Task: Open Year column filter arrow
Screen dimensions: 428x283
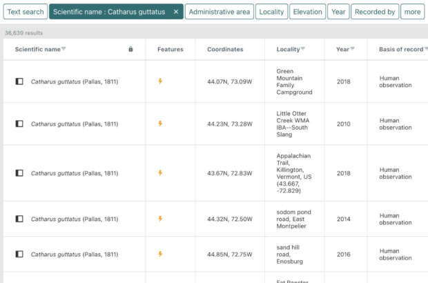Action: pos(353,49)
